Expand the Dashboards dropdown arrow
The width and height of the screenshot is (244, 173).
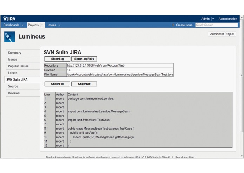pos(22,25)
